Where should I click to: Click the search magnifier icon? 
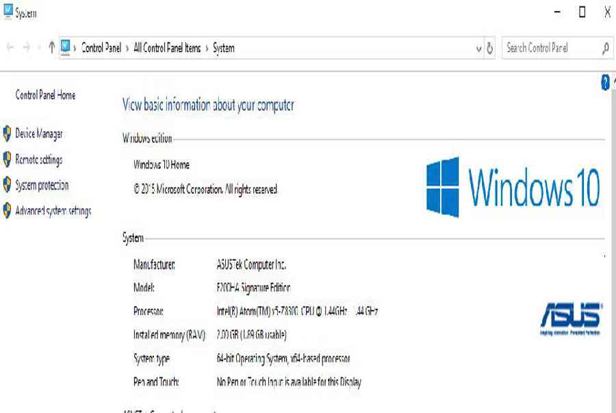(x=606, y=49)
